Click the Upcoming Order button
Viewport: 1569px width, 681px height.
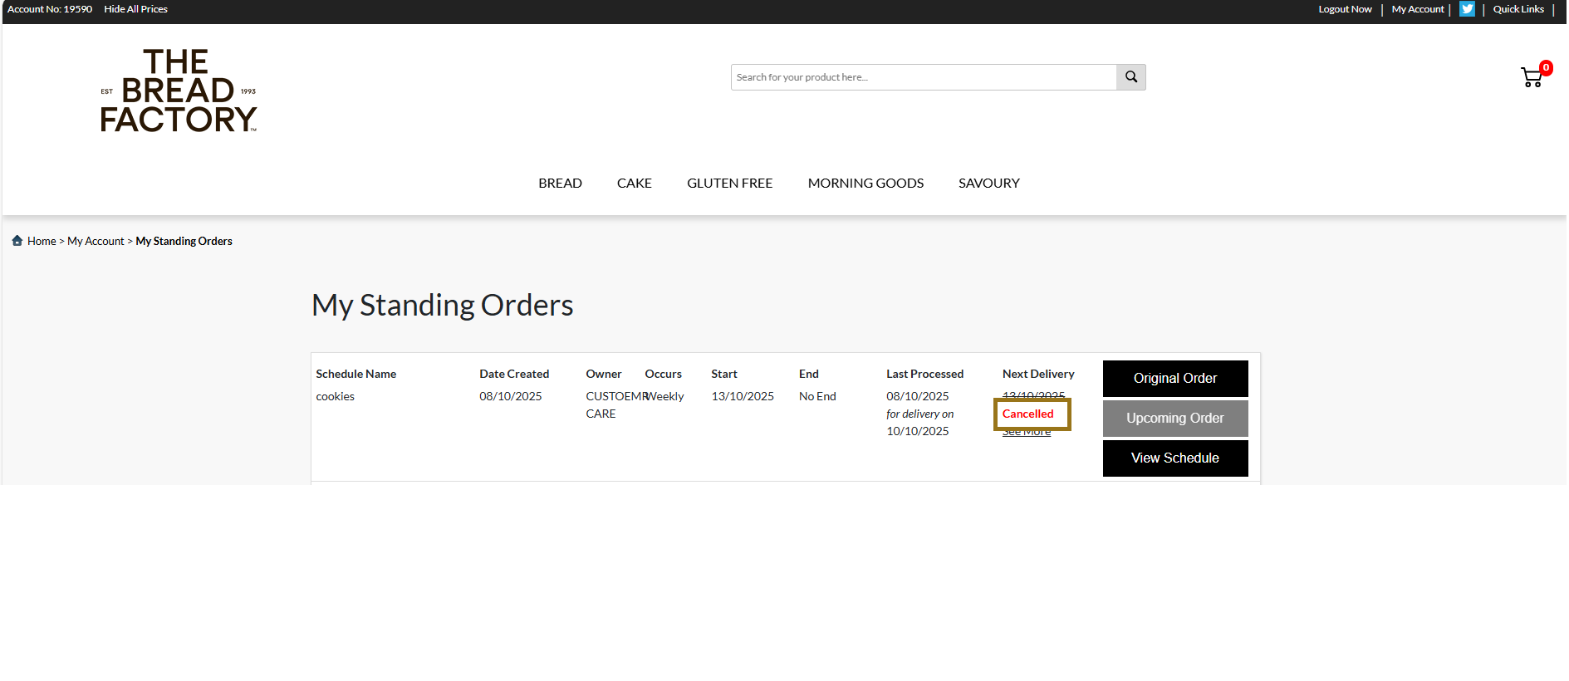pos(1175,419)
